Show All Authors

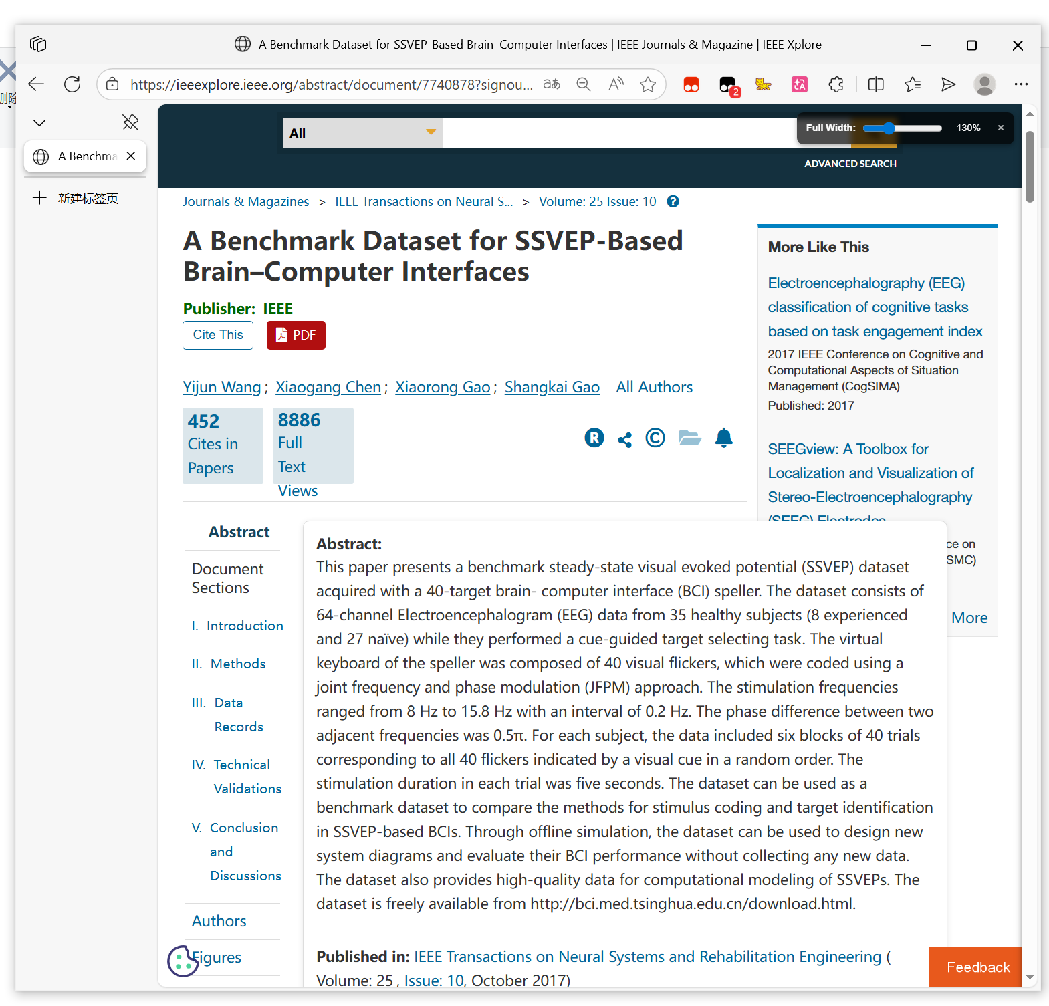[655, 387]
